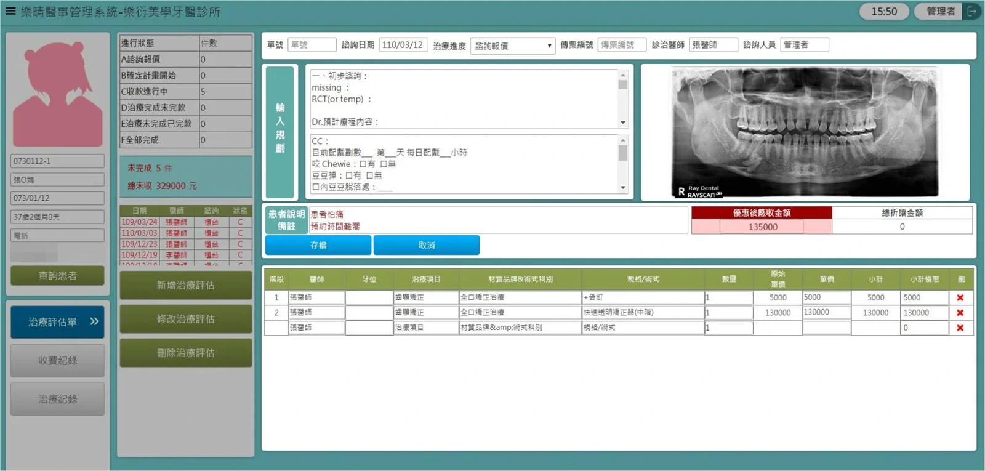Click status row D治療完成未完款
Image resolution: width=985 pixels, height=471 pixels.
click(185, 108)
